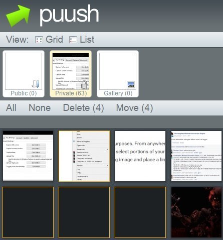Select the key bindings settings thumbnail

(x=28, y=156)
